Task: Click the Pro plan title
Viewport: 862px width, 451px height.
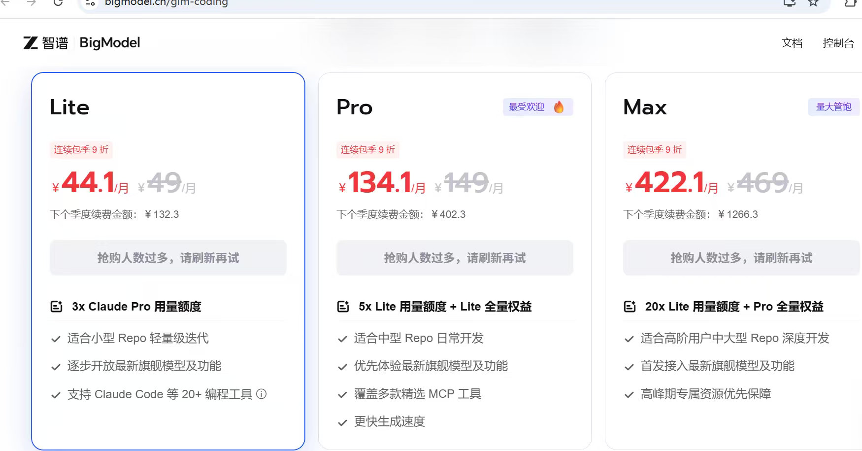Action: [x=355, y=107]
